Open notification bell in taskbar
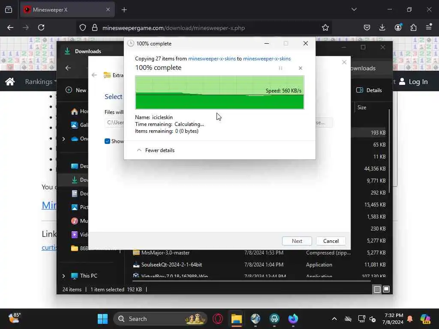 click(410, 319)
